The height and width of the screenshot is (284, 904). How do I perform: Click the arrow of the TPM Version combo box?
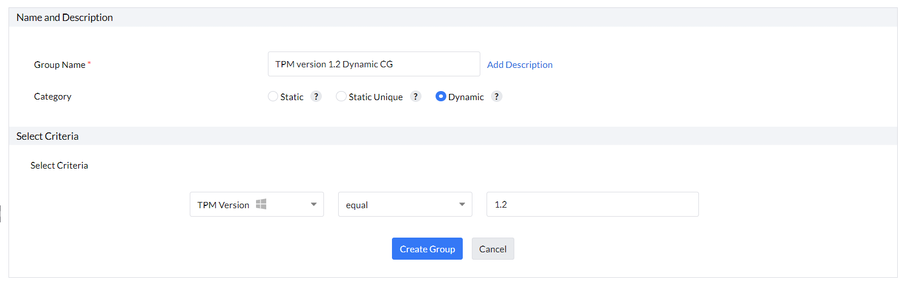pos(314,205)
